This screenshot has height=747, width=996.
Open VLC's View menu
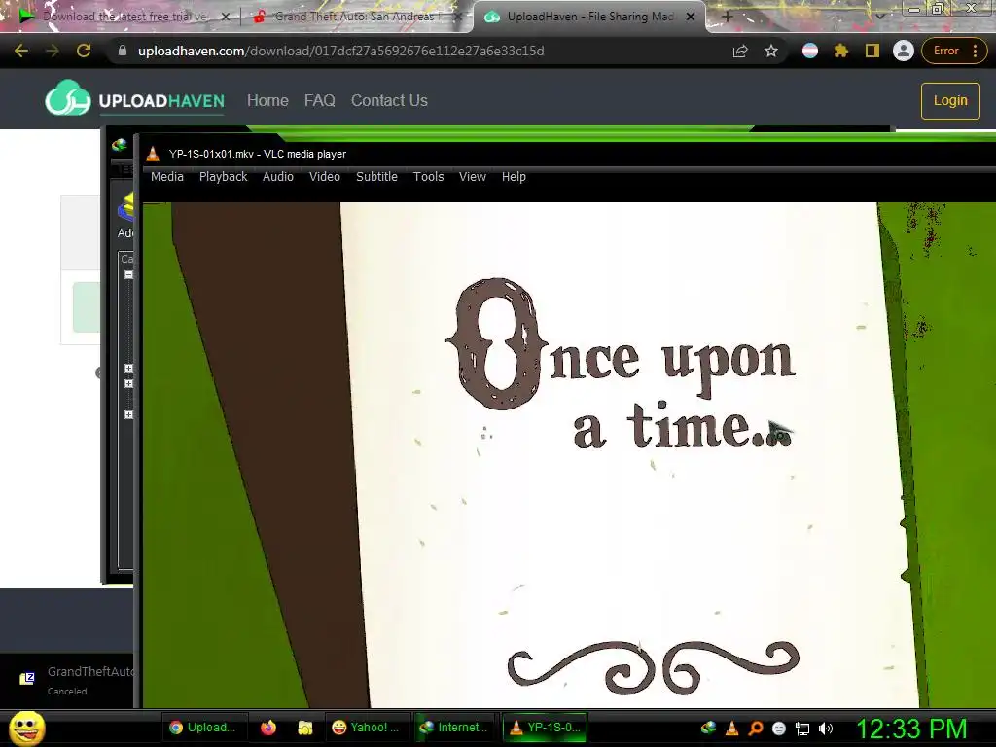pyautogui.click(x=473, y=177)
